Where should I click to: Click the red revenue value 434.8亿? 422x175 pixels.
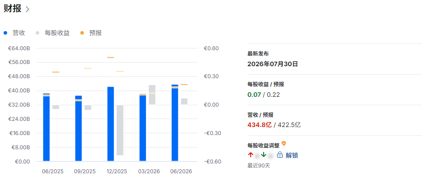tap(260, 125)
